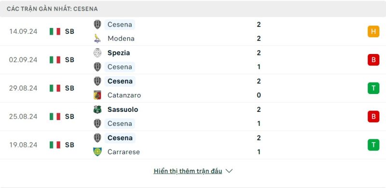Viewport: 386px width, 188px height.
Task: Select the Catanzaro team name
Action: pyautogui.click(x=124, y=95)
